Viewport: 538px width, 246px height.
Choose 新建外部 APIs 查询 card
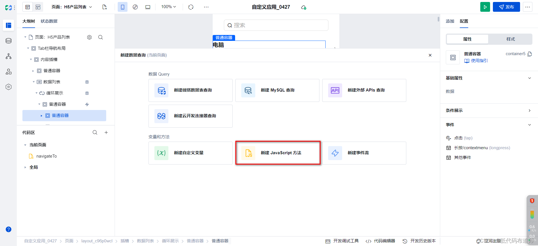point(364,90)
